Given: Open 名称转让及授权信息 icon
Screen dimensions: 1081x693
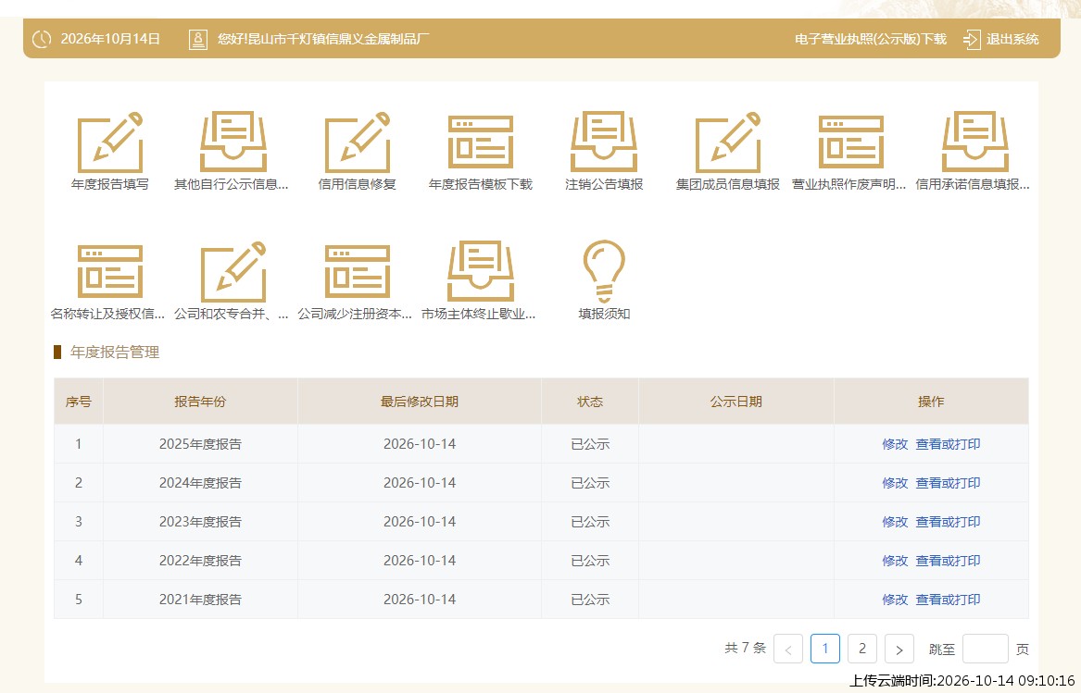Looking at the screenshot, I should (x=109, y=271).
